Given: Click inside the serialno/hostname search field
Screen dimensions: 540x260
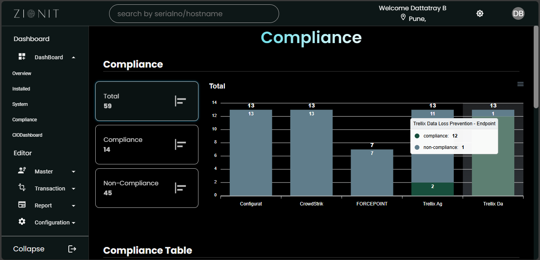Looking at the screenshot, I should click(x=194, y=13).
